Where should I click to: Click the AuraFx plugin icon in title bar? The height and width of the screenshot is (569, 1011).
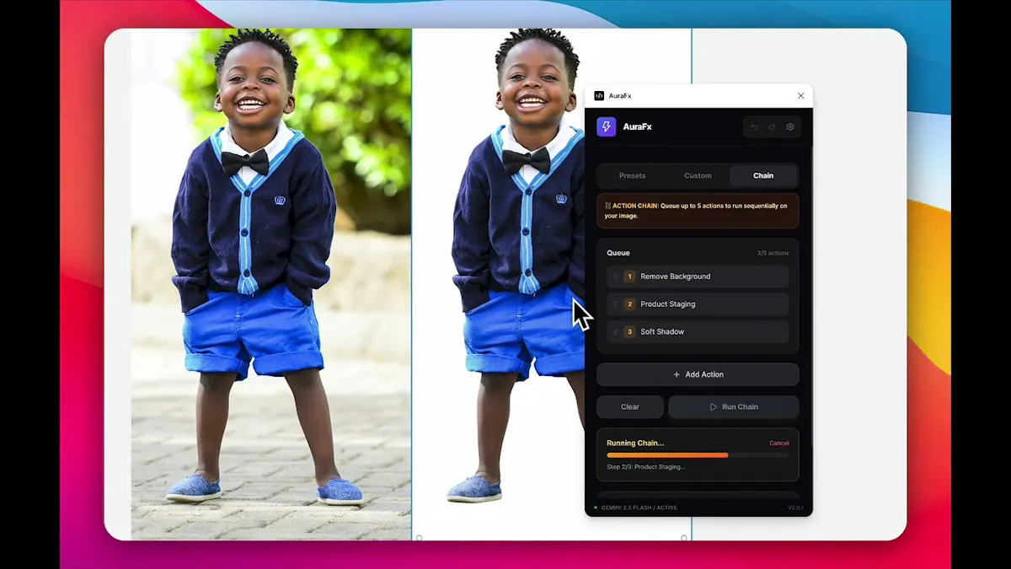599,96
